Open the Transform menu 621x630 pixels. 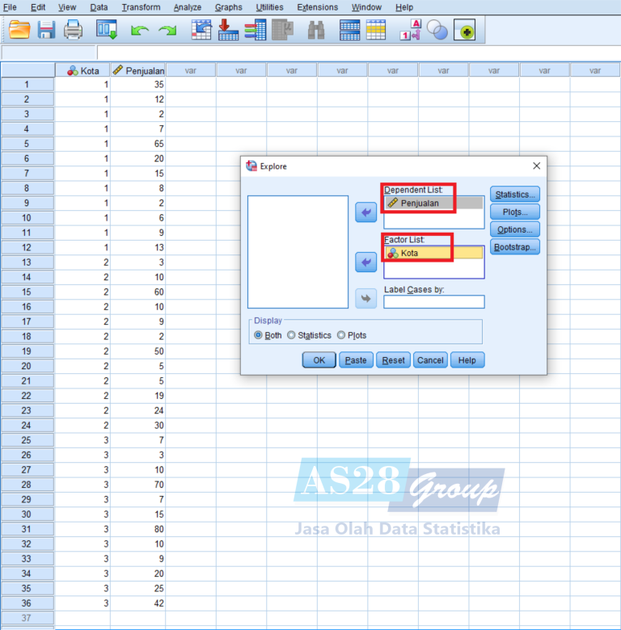141,7
